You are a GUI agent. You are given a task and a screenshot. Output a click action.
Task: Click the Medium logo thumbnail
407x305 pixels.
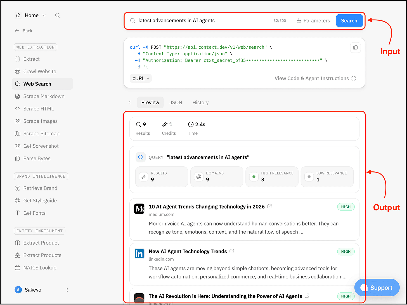[139, 209]
